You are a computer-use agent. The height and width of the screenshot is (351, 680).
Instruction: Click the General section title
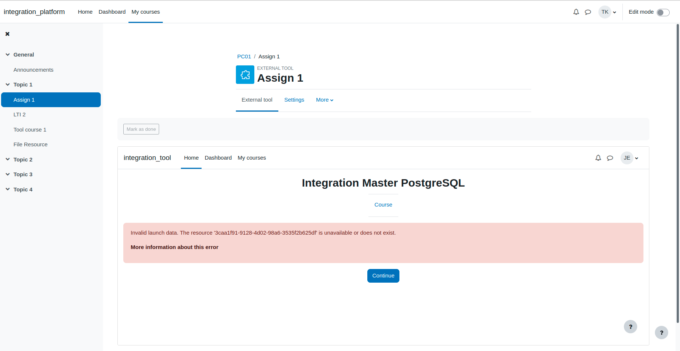click(x=24, y=55)
